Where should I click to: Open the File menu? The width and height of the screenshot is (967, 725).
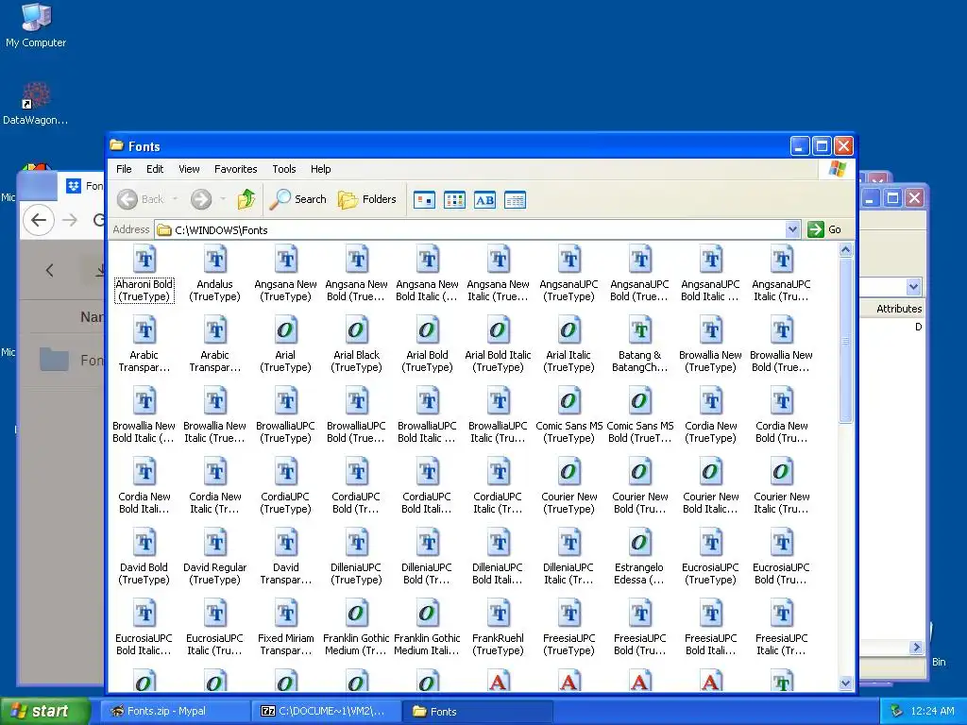(124, 169)
